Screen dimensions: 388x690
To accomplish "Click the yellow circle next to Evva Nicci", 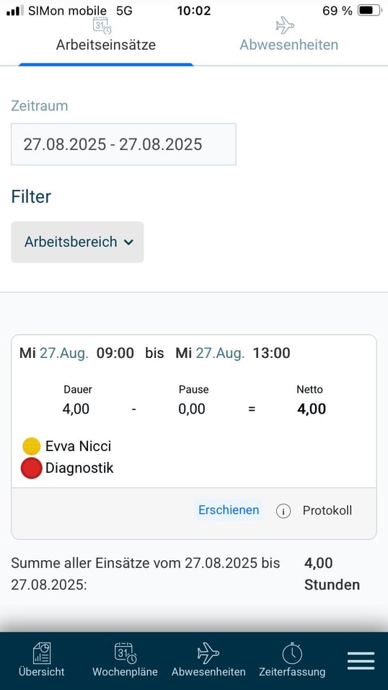I will [31, 446].
